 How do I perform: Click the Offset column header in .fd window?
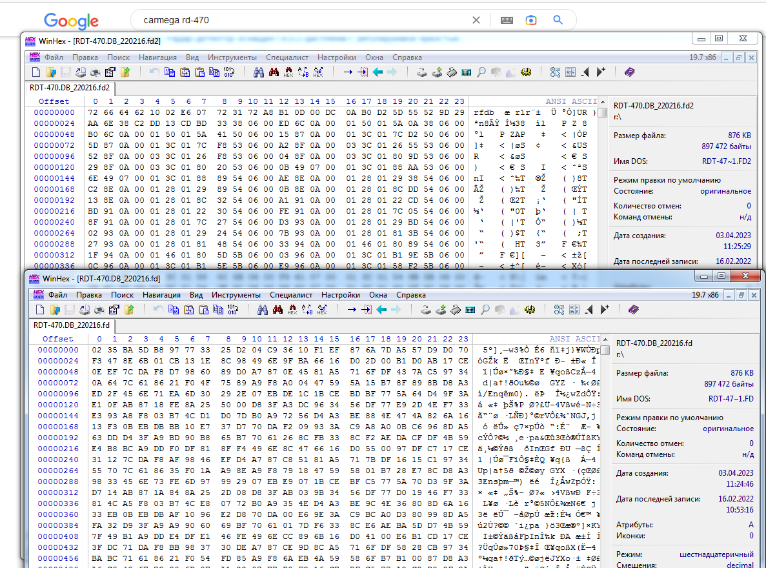[x=58, y=339]
